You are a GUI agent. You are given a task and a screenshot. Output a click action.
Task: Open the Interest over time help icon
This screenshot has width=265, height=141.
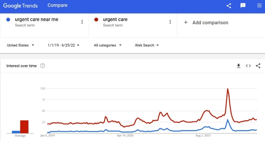point(42,66)
